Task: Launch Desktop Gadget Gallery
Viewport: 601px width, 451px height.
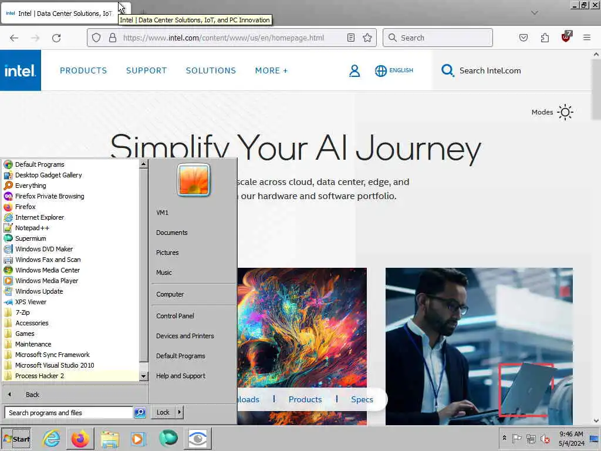Action: click(x=70, y=175)
